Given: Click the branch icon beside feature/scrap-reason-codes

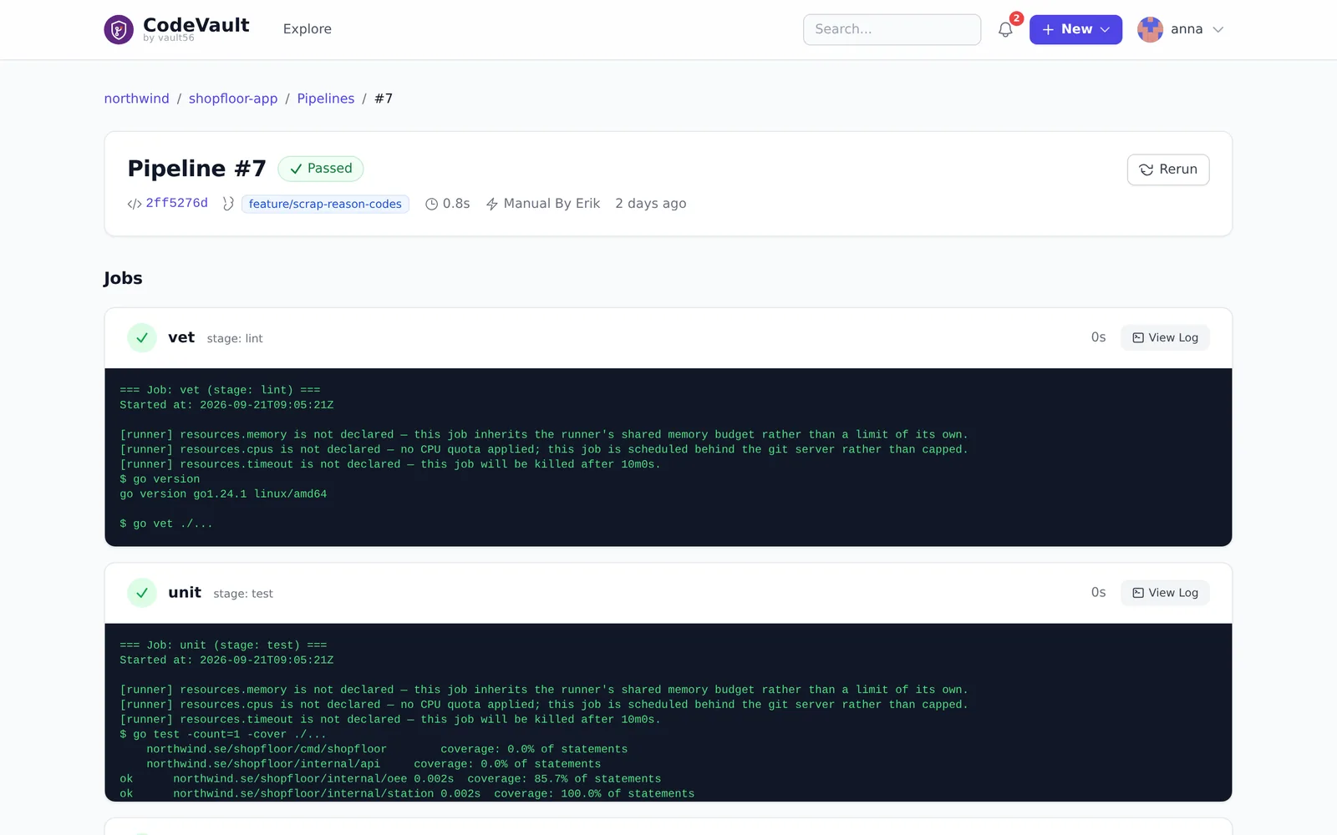Looking at the screenshot, I should (x=228, y=204).
